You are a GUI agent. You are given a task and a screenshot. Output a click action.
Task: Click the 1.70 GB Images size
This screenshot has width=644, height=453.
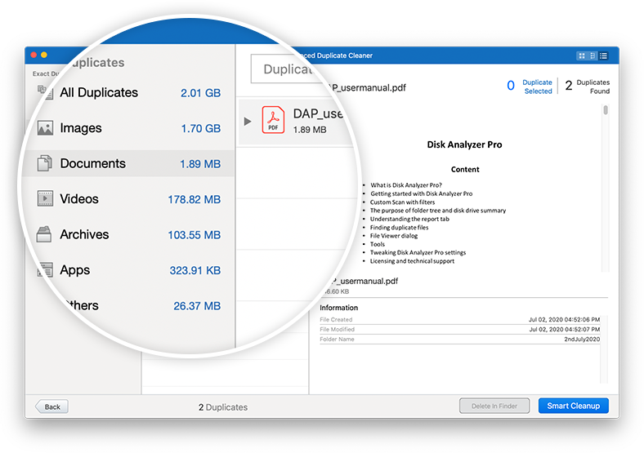pos(201,128)
